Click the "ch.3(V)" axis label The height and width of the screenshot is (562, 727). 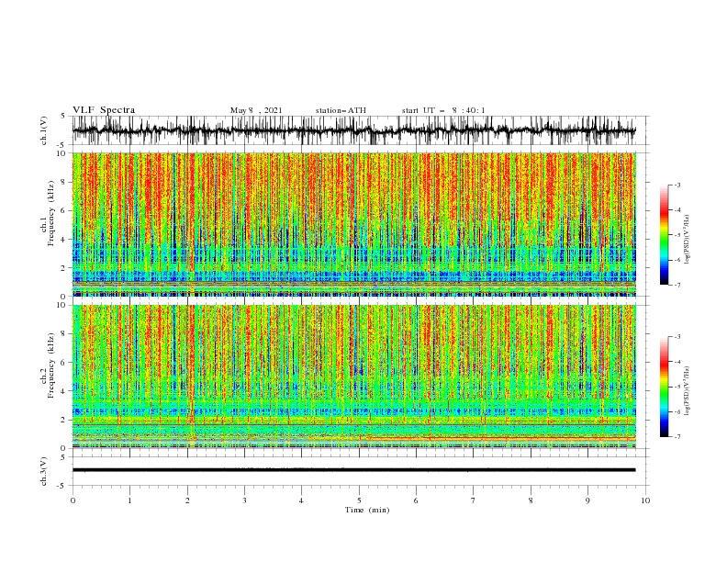pyautogui.click(x=44, y=471)
